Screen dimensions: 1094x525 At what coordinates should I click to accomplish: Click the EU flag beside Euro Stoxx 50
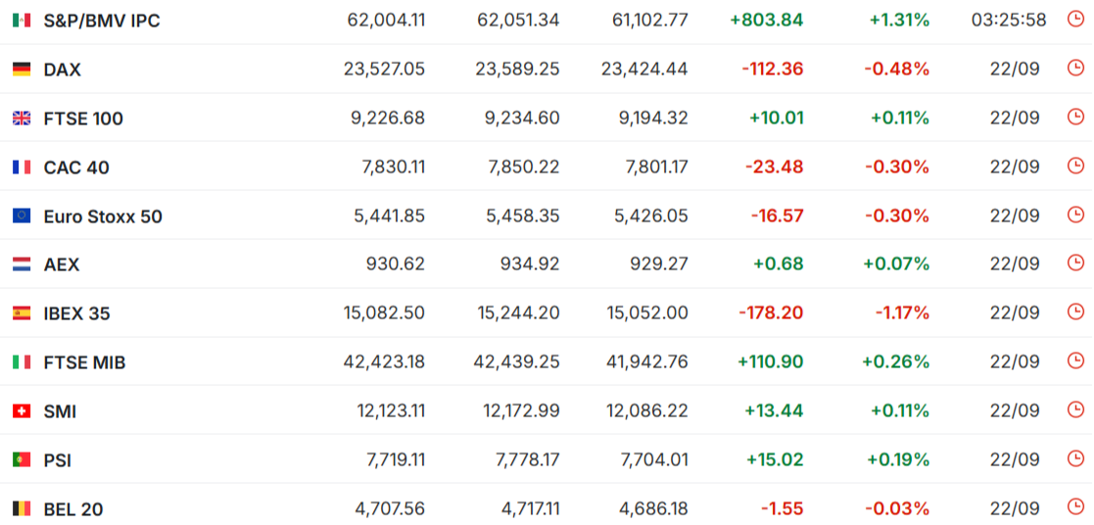[22, 215]
